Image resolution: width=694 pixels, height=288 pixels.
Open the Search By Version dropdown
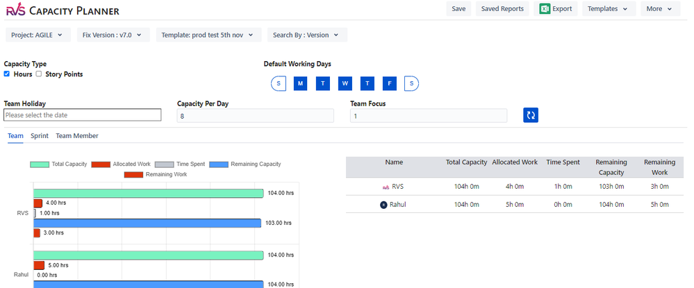point(307,35)
